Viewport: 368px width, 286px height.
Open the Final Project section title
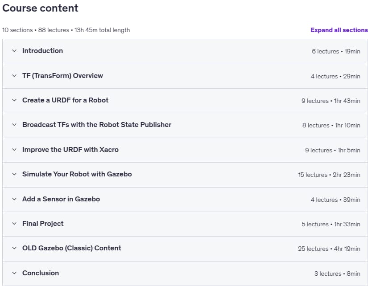43,224
